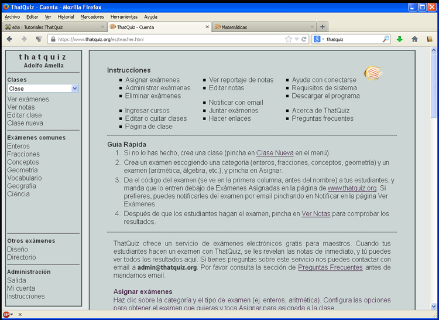Close the eXe Tutoriales ThatQuiz tab
439x320 pixels.
click(102, 27)
